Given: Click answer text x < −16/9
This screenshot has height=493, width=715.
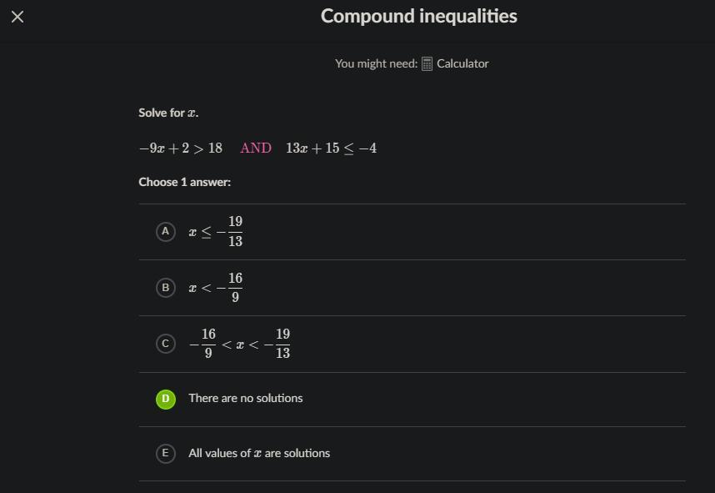Looking at the screenshot, I should tap(216, 288).
